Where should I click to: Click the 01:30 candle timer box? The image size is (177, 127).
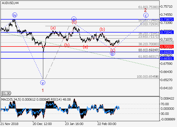6,93
